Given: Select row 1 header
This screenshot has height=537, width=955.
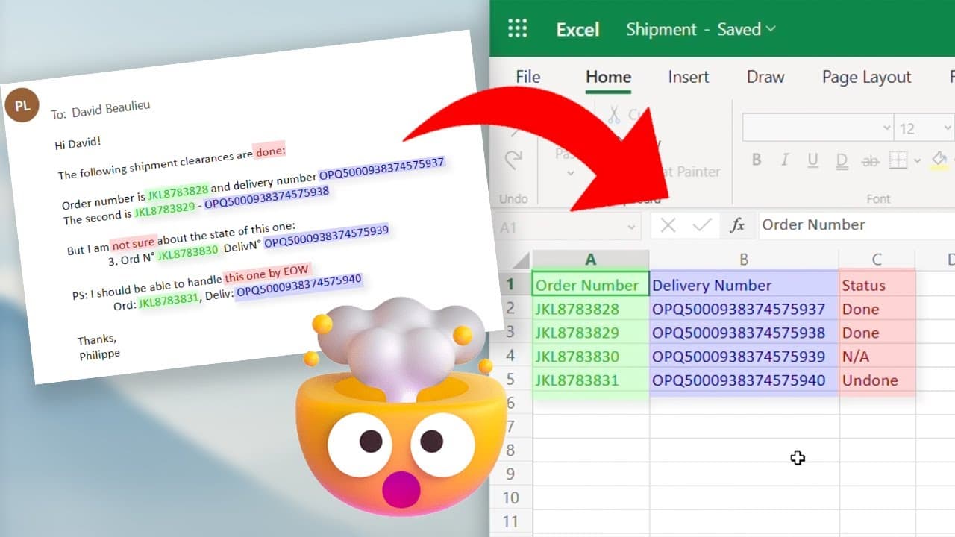Looking at the screenshot, I should (511, 285).
